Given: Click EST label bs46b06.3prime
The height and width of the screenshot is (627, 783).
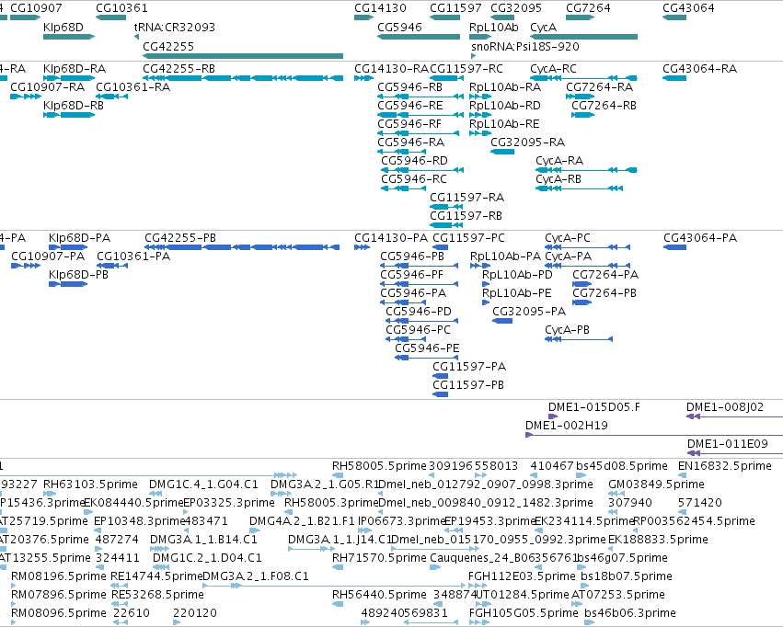Looking at the screenshot, I should 629,613.
